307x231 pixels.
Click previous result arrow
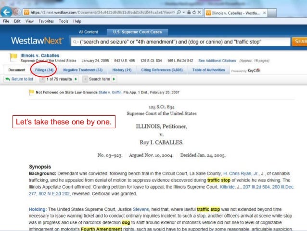pyautogui.click(x=42, y=79)
